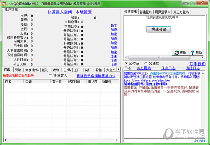The image size is (210, 145).
Task: Click the login panel right scroll arrow
Action: (x=203, y=57)
